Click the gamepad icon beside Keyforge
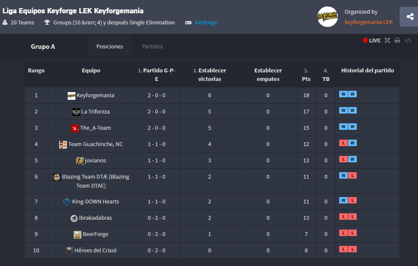 tap(188, 23)
